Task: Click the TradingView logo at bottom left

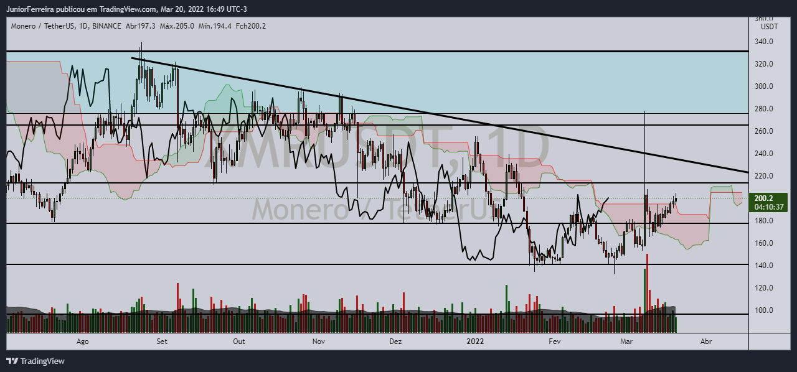Action: point(35,361)
